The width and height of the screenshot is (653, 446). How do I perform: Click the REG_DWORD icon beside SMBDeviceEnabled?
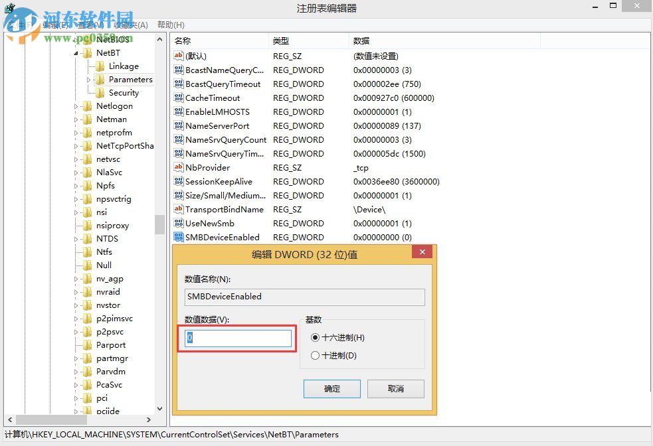[x=178, y=237]
